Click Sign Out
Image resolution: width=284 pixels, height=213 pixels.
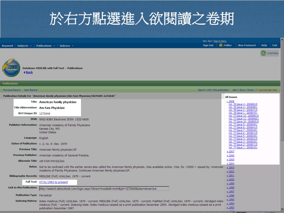[208, 45]
